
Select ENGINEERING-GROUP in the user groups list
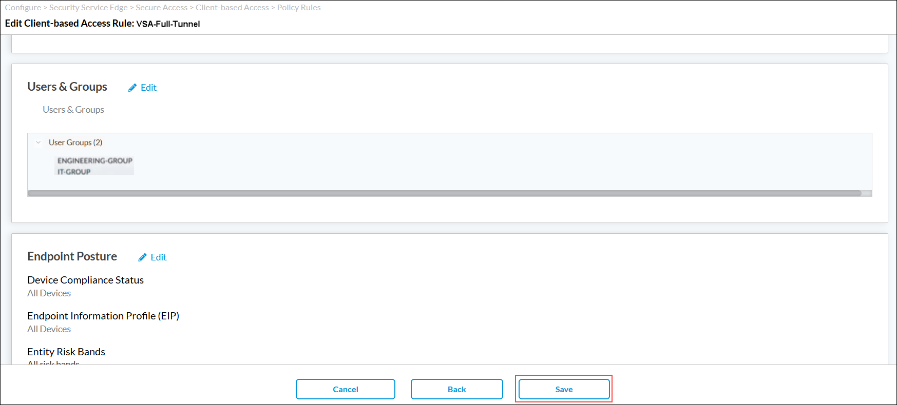click(x=94, y=160)
